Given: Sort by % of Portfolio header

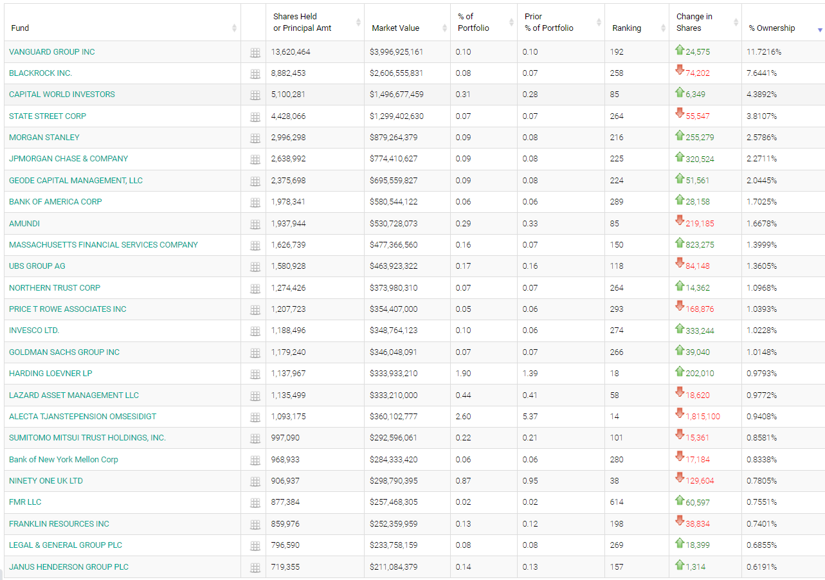Looking at the screenshot, I should click(x=484, y=23).
